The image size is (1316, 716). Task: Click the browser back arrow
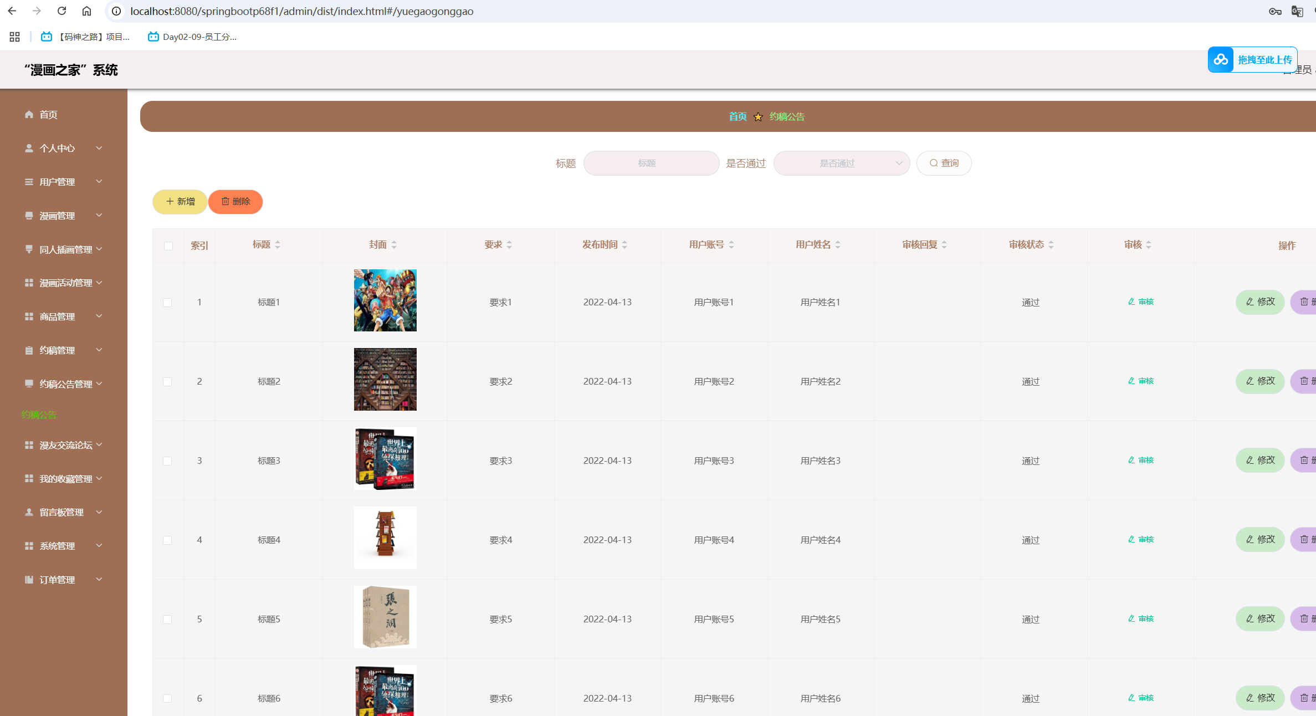[x=12, y=11]
